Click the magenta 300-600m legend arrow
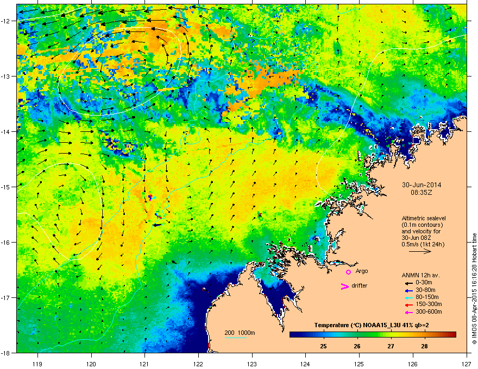The image size is (478, 369). [408, 313]
